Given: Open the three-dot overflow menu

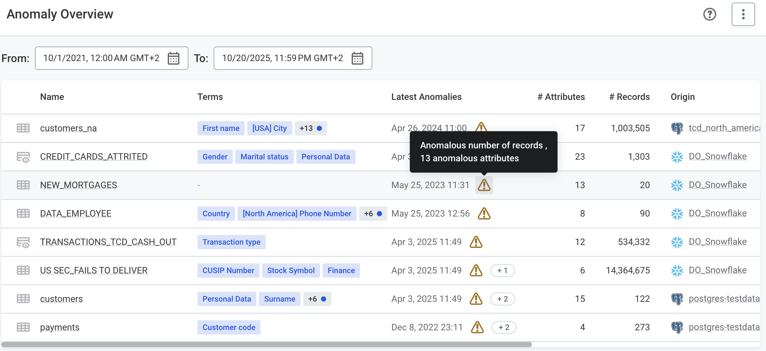Looking at the screenshot, I should point(743,14).
